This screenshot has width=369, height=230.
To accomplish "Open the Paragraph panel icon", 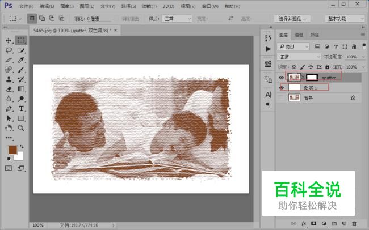I will pos(268,105).
